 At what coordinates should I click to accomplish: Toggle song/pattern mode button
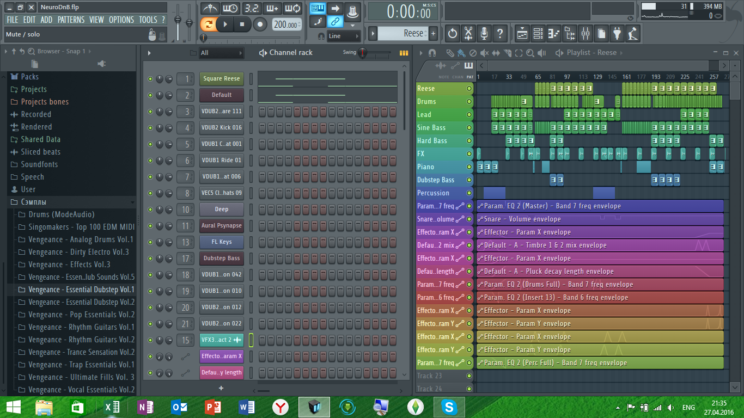(x=208, y=24)
